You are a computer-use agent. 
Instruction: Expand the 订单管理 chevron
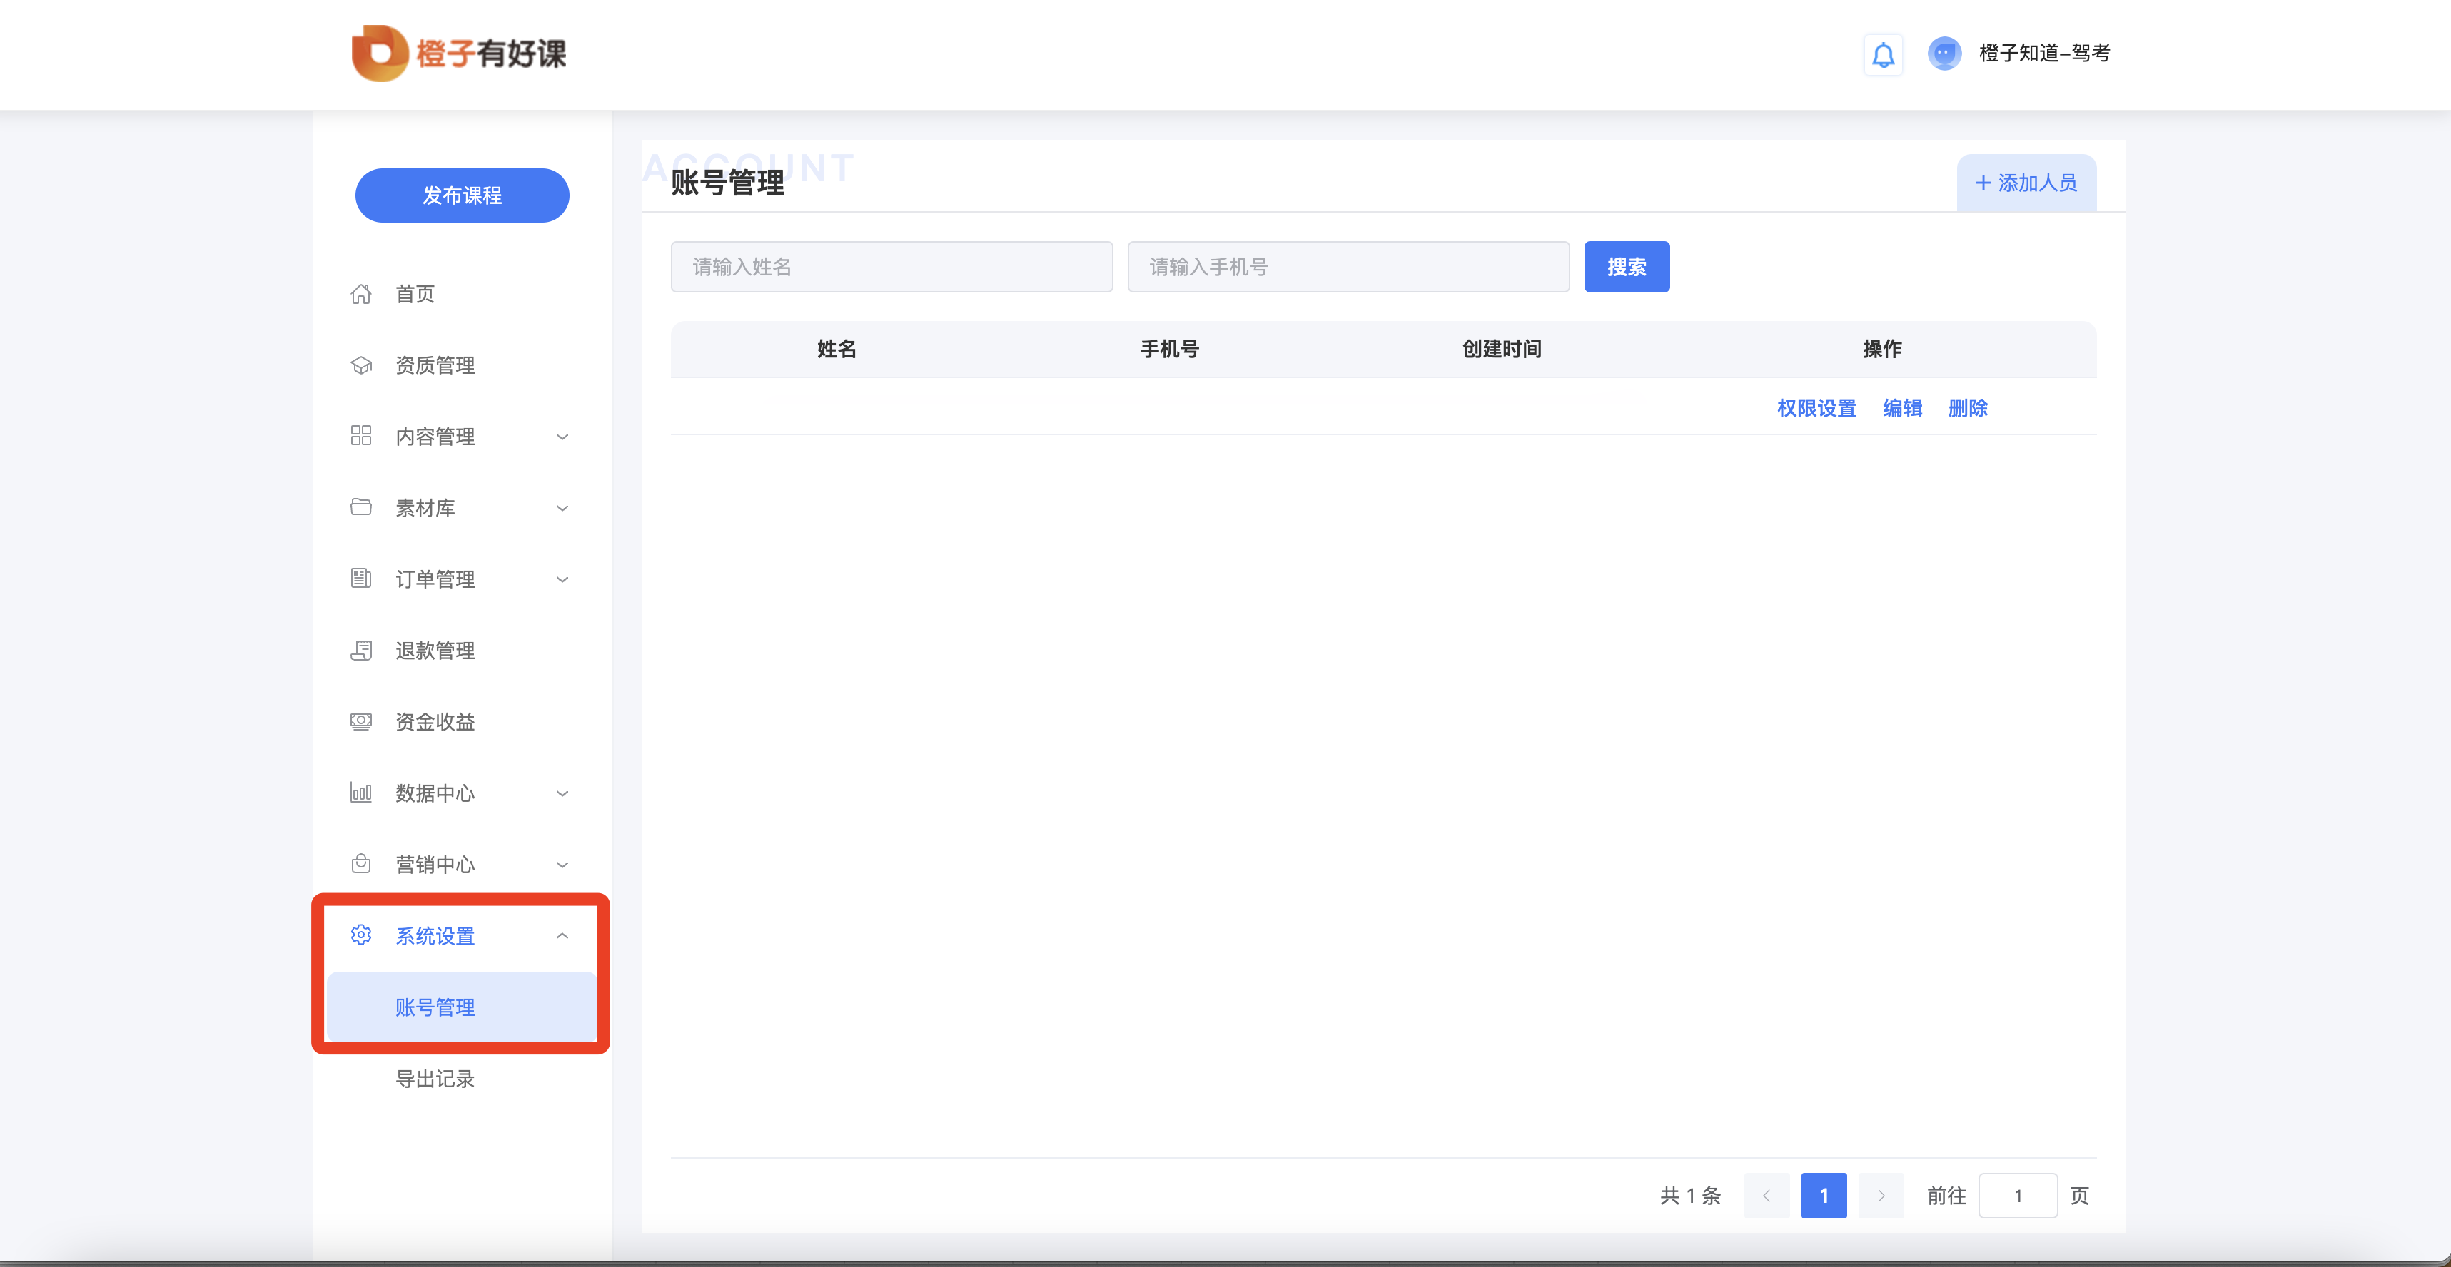point(562,579)
